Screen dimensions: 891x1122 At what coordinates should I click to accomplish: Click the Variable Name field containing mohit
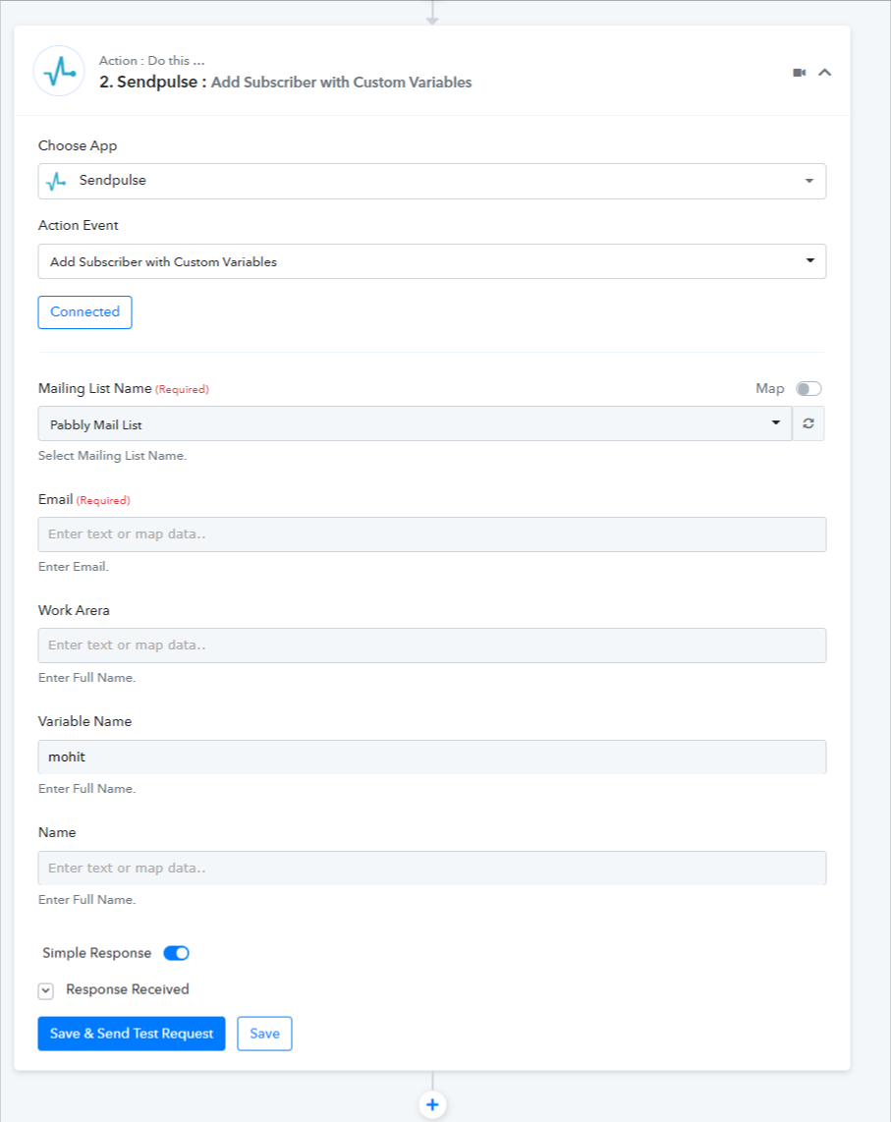pyautogui.click(x=431, y=757)
